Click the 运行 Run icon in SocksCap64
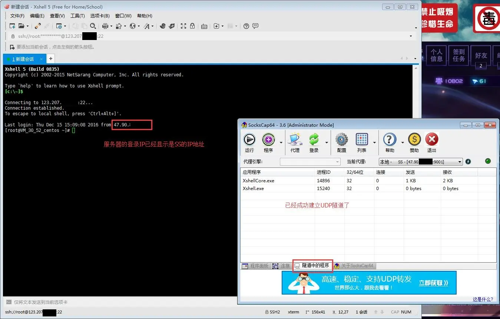This screenshot has height=319, width=500. [249, 140]
